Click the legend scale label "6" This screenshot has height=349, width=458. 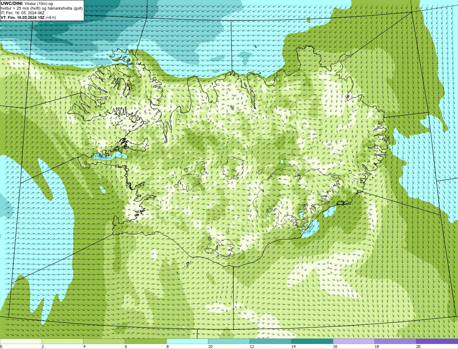point(126,347)
